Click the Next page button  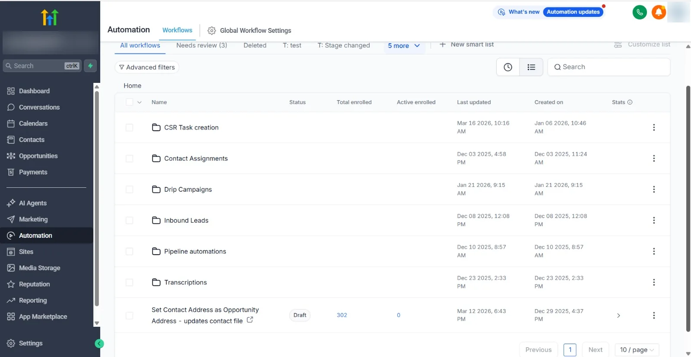tap(595, 350)
